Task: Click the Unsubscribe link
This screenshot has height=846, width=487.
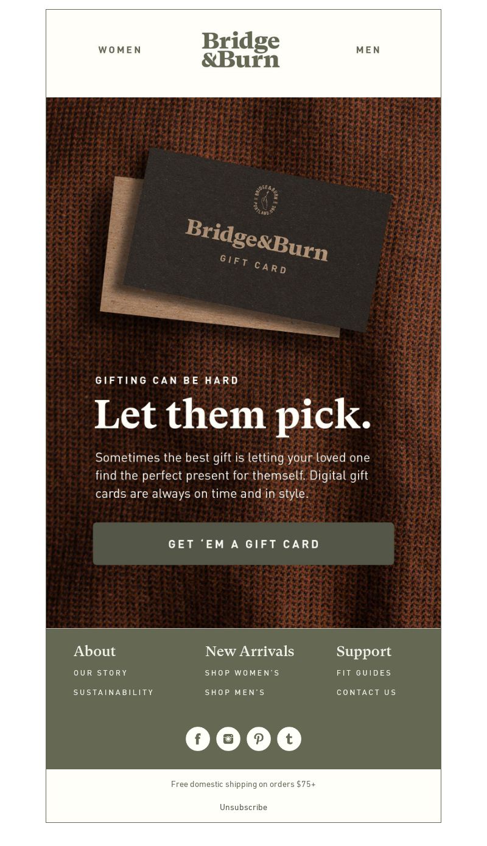Action: 243,807
